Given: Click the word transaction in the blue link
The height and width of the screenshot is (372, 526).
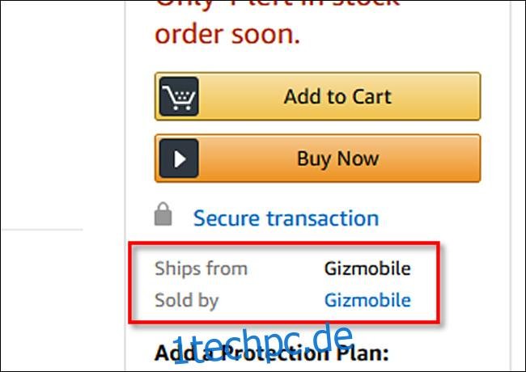Looking at the screenshot, I should pos(323,218).
